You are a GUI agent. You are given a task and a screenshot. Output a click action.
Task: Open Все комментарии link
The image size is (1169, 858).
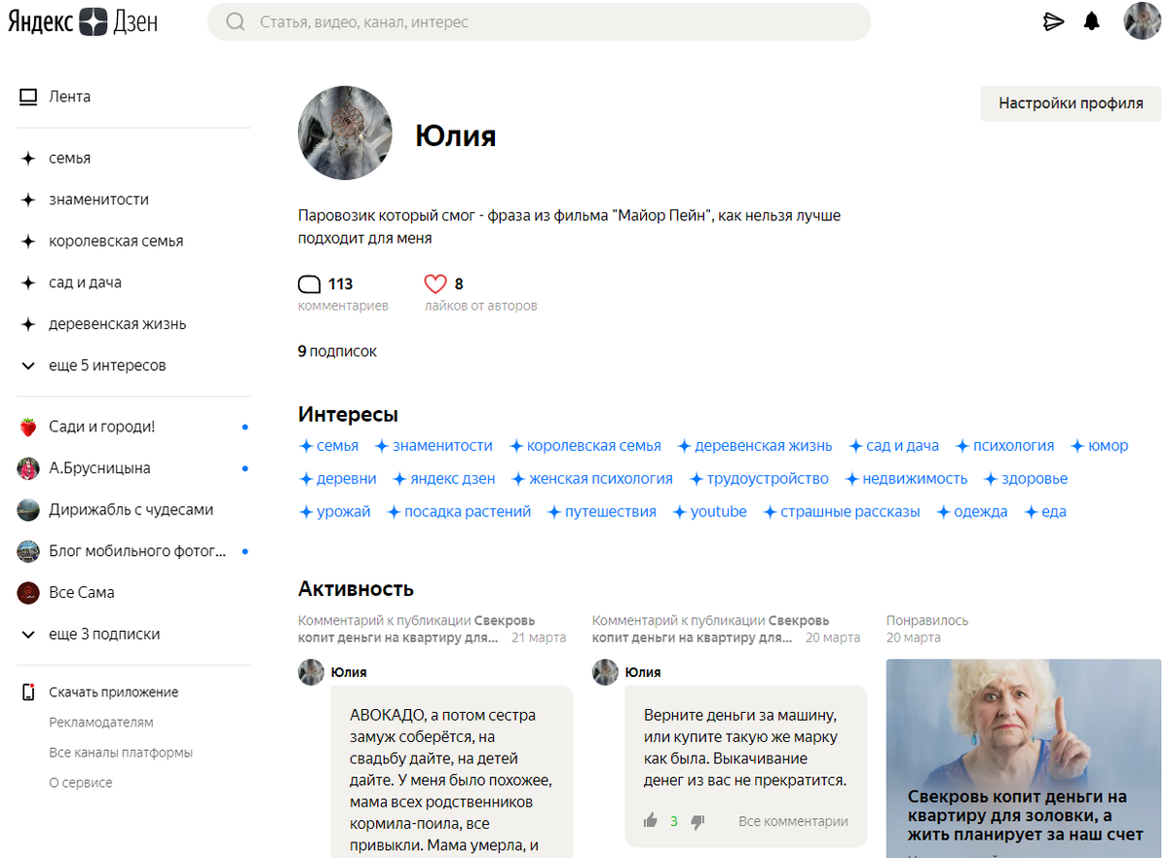click(x=793, y=821)
